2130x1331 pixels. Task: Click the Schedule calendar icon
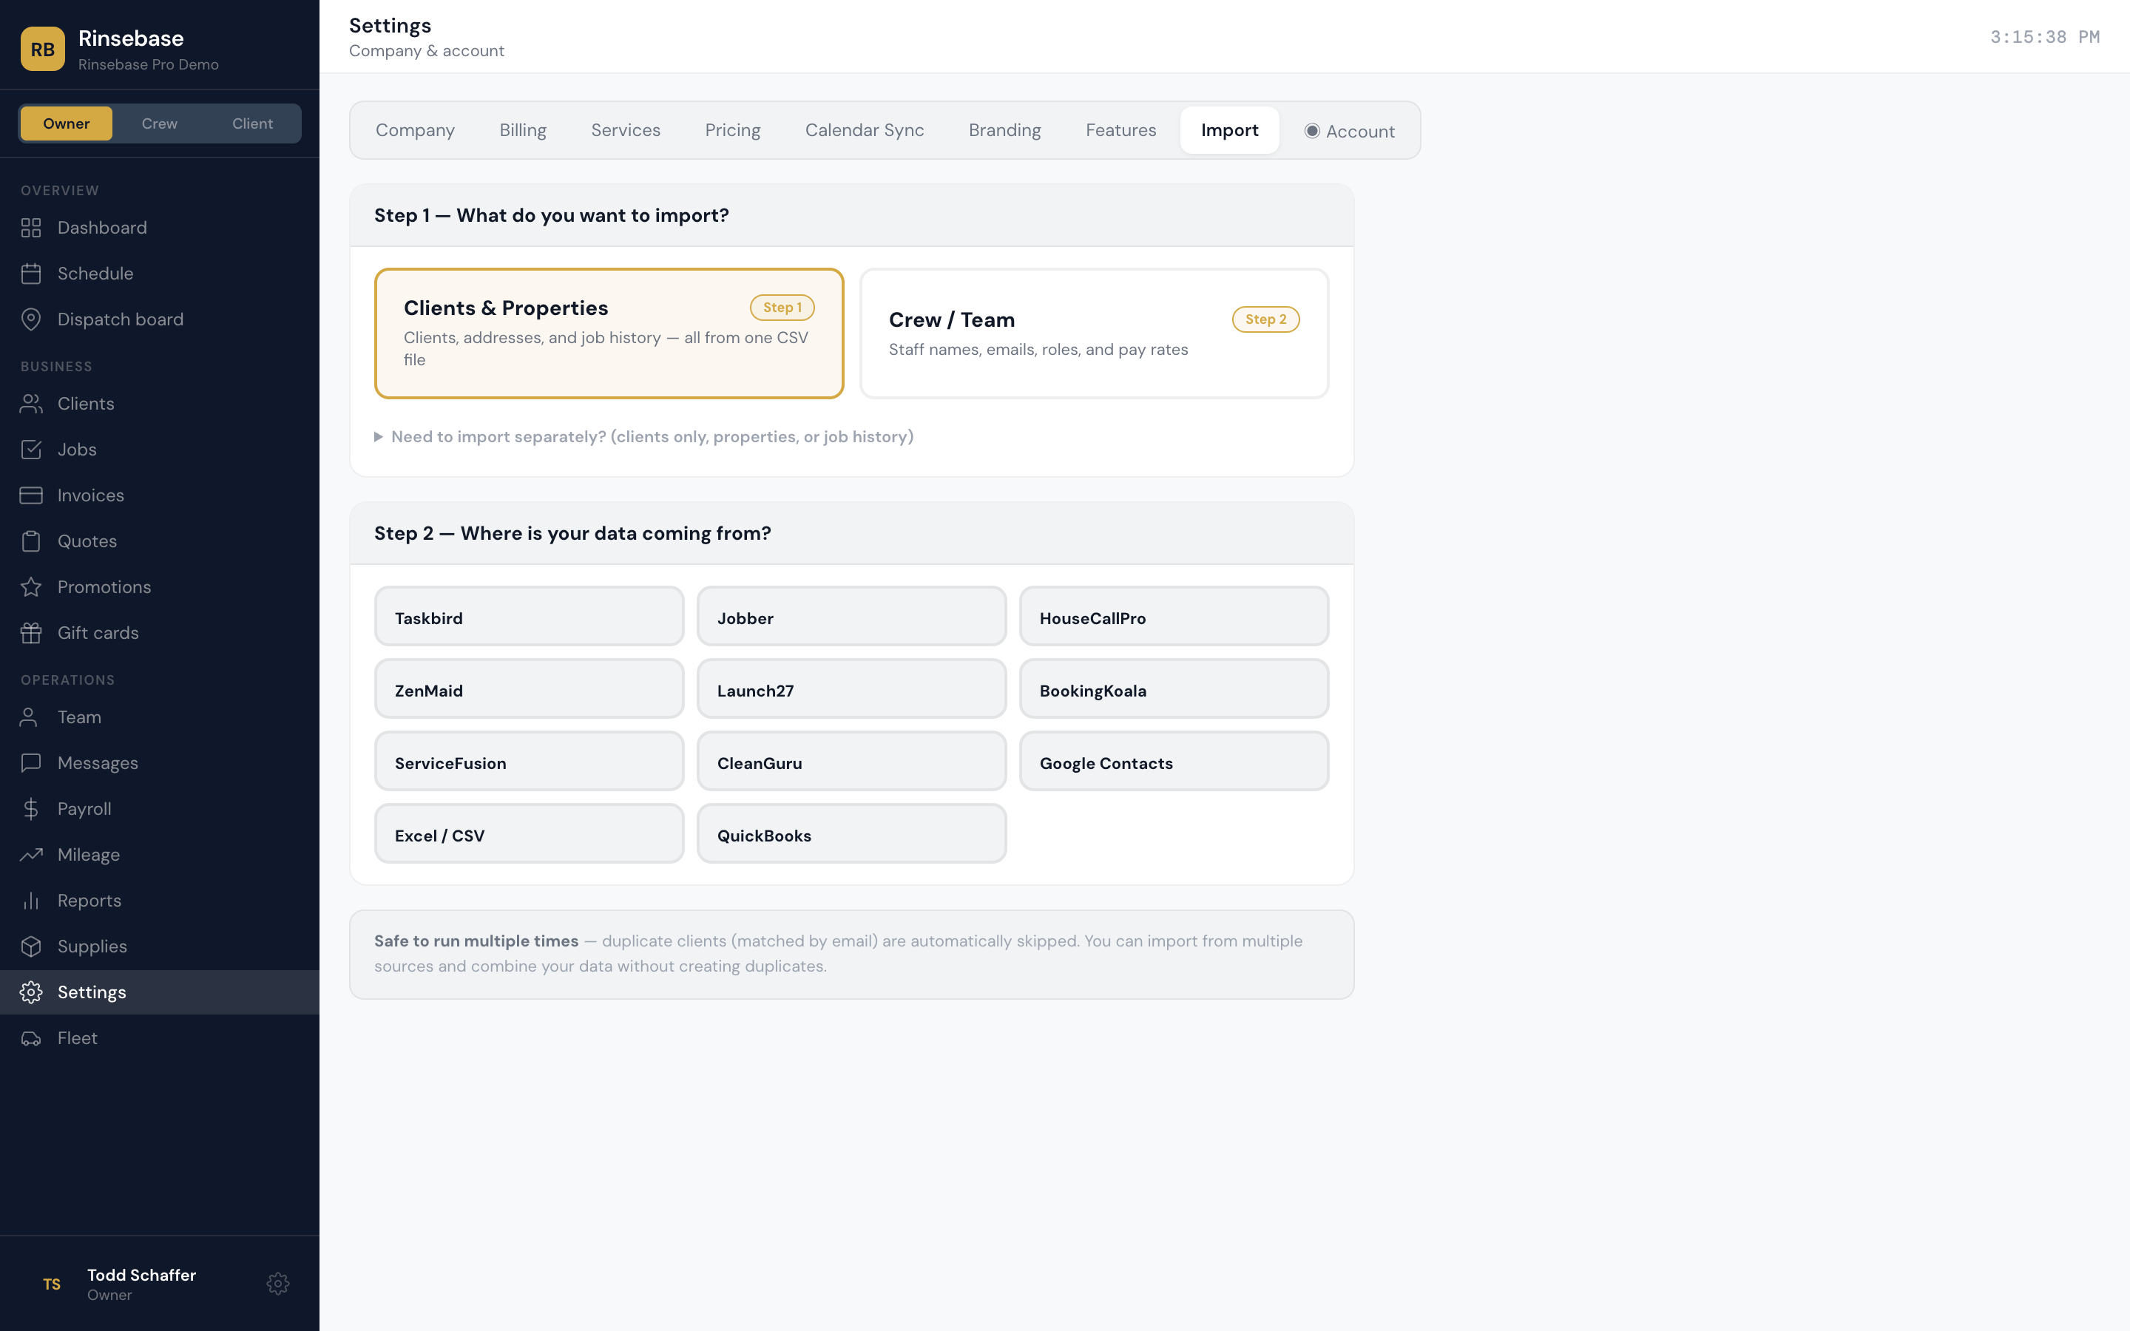31,274
